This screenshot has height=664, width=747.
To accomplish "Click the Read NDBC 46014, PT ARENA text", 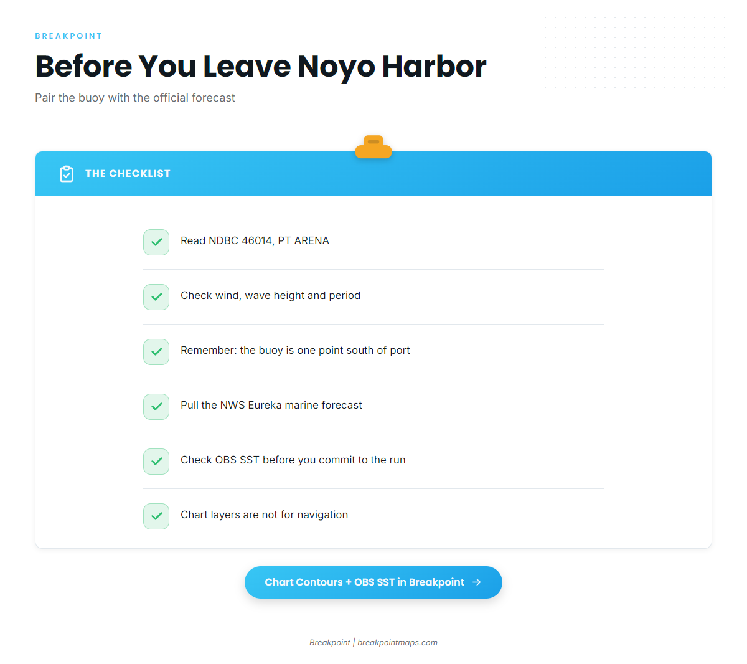I will (x=255, y=241).
